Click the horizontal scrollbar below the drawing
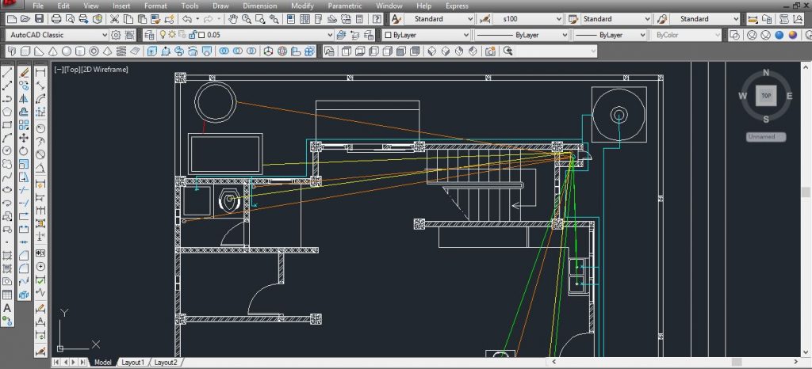This screenshot has height=369, width=812. click(676, 362)
